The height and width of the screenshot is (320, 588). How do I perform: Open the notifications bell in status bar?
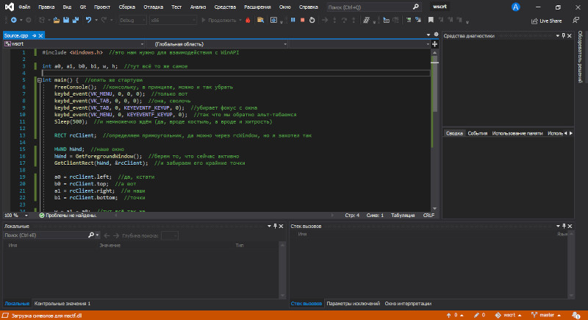click(x=576, y=316)
